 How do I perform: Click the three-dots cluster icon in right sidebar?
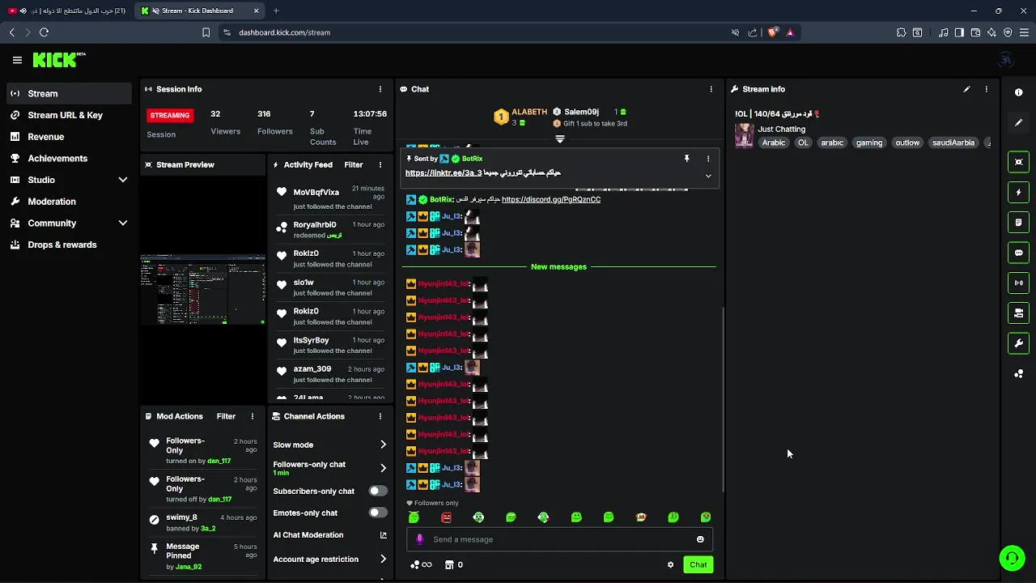pyautogui.click(x=1019, y=373)
